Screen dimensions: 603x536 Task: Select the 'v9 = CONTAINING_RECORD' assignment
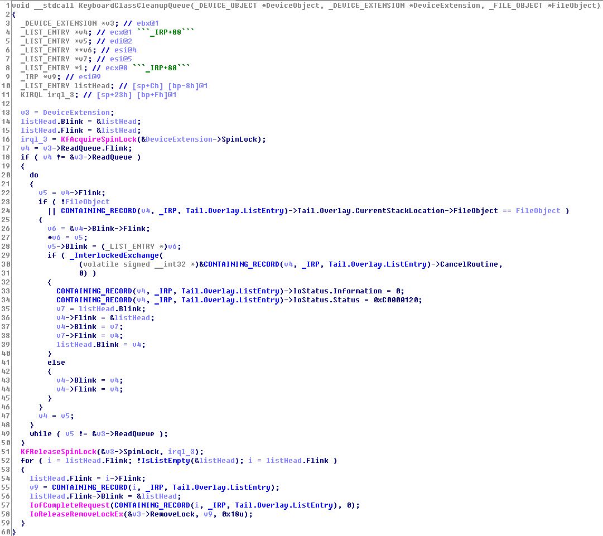point(154,487)
